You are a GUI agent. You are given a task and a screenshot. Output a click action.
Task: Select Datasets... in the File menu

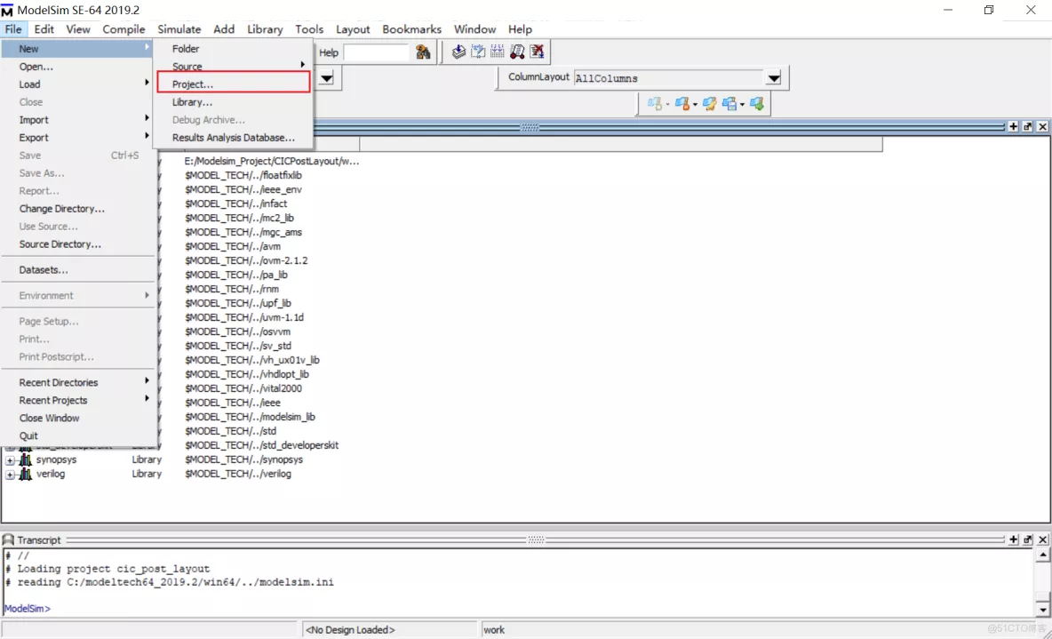tap(78, 270)
